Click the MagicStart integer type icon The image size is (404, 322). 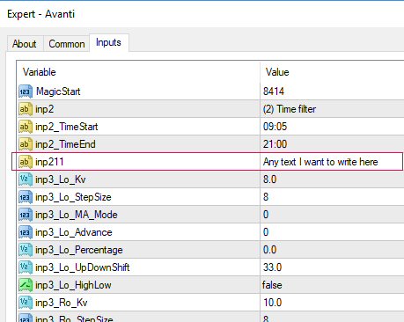(26, 91)
